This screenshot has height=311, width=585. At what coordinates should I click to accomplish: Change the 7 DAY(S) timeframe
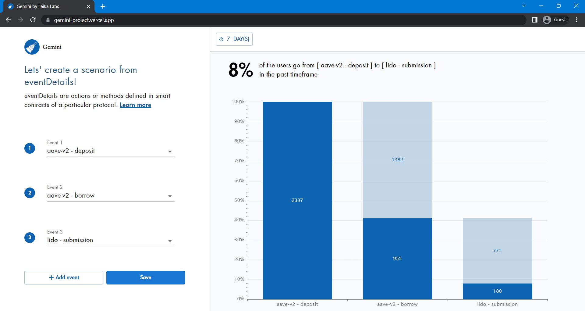[234, 39]
